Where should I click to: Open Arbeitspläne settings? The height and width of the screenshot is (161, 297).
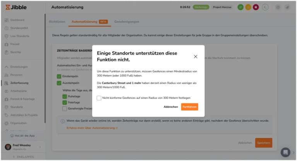(x=19, y=91)
